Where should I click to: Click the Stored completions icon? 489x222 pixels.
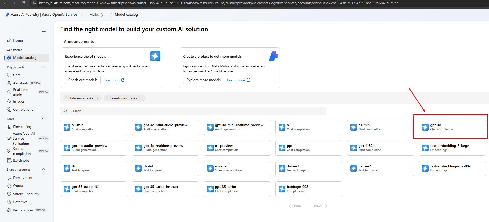pyautogui.click(x=9, y=151)
